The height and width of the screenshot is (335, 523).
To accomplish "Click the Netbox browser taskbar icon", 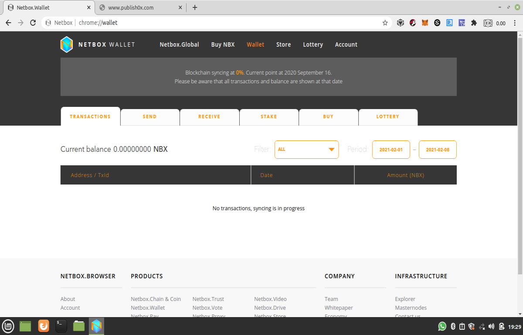I will tap(96, 326).
